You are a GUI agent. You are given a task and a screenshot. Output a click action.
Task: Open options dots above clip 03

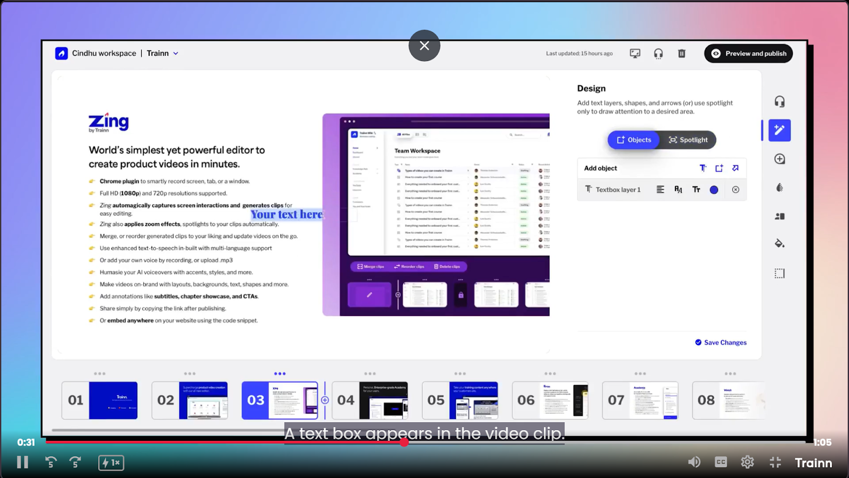(280, 374)
